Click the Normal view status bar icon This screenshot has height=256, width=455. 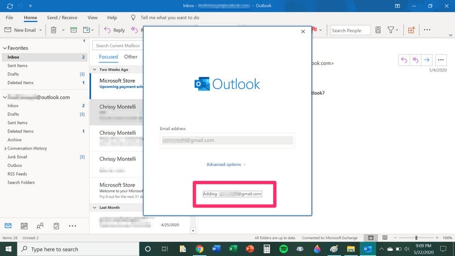(x=371, y=238)
